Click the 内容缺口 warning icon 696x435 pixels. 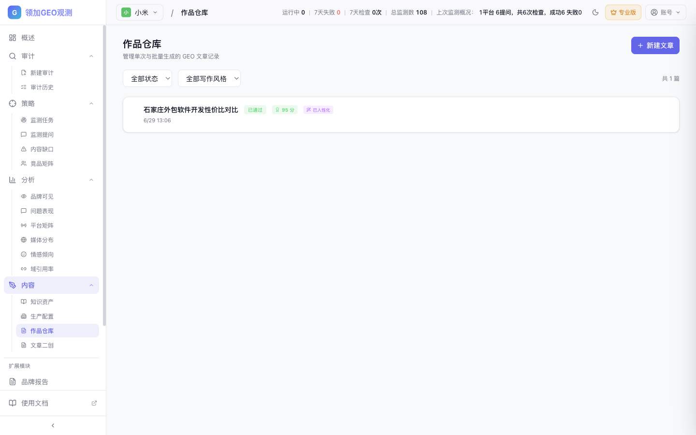[24, 149]
